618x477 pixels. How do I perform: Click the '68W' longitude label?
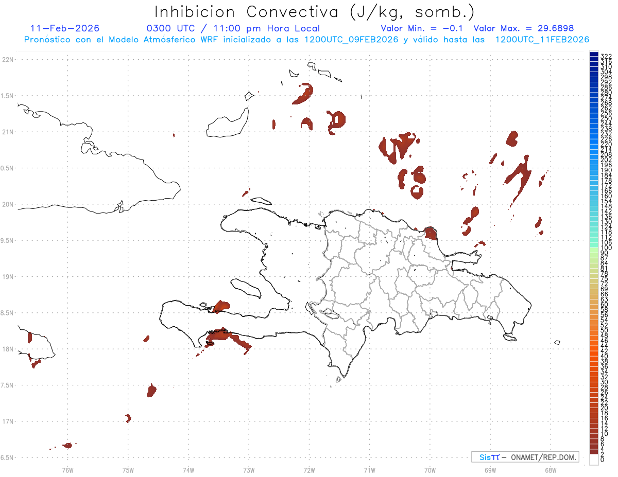[551, 470]
